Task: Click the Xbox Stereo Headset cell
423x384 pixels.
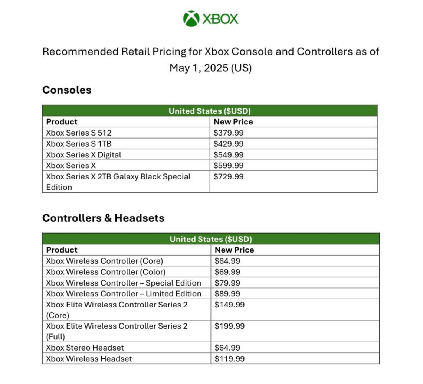Action: pyautogui.click(x=85, y=348)
